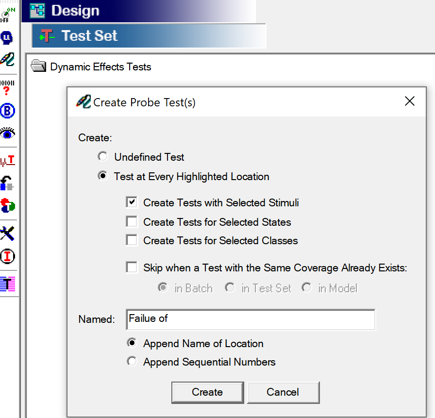The width and height of the screenshot is (435, 418).
Task: Click the red circled I icon
Action: [x=8, y=256]
